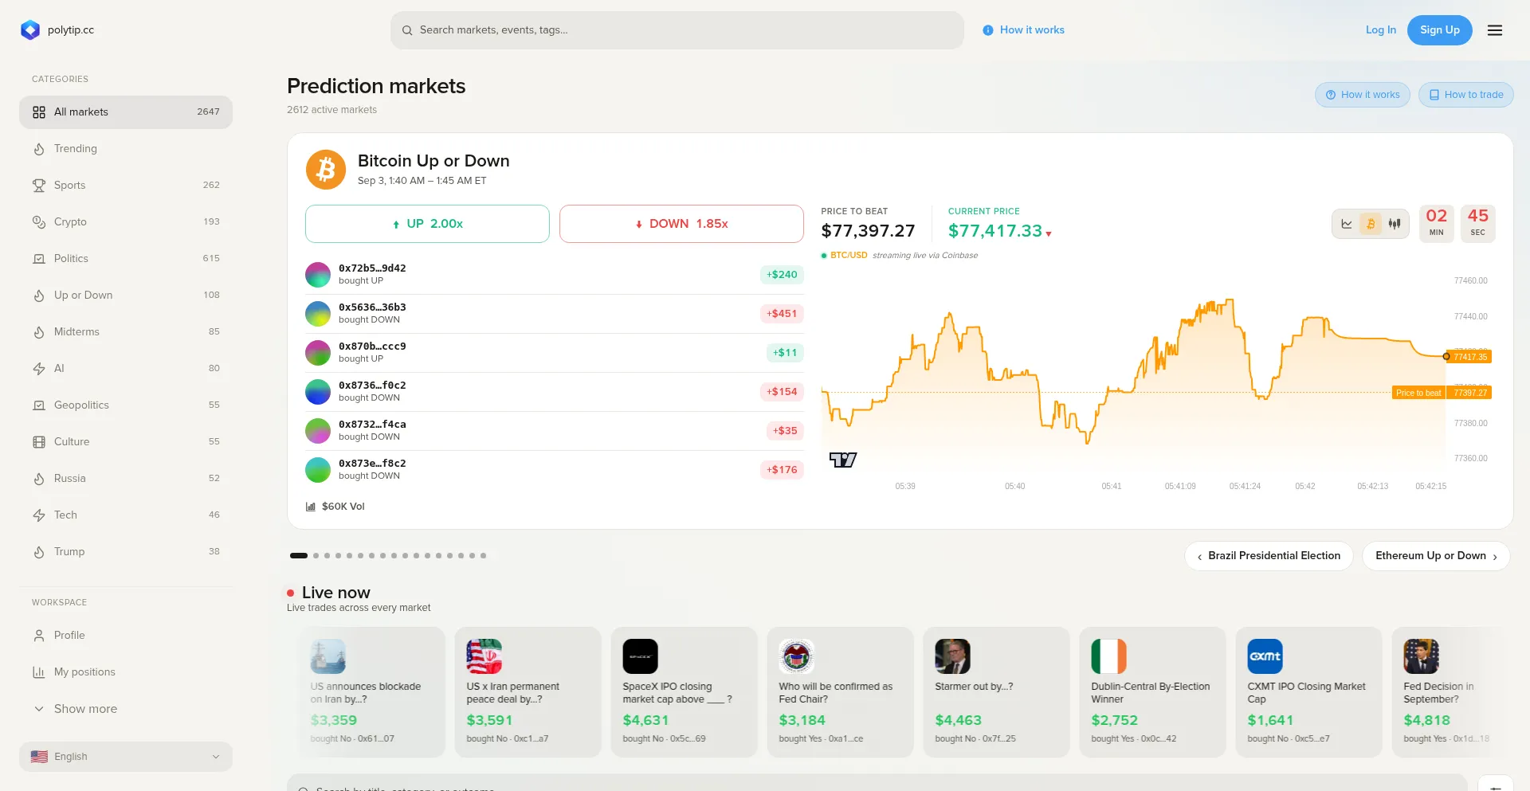Open the US x Iran permanent peace deal card
This screenshot has height=791, width=1530.
[x=528, y=692]
